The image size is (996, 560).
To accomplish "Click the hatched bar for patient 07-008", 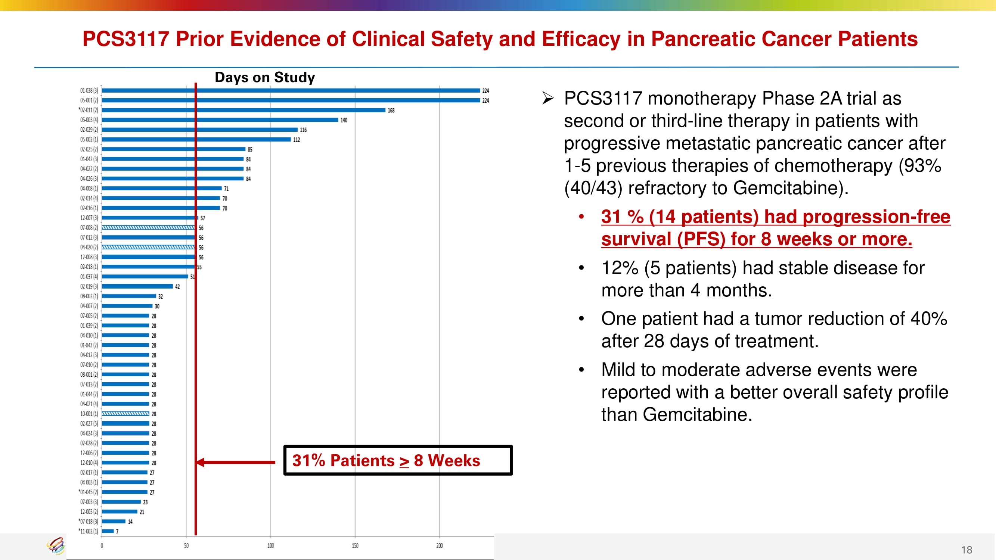I will [x=149, y=228].
